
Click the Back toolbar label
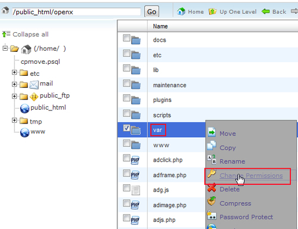coord(280,12)
